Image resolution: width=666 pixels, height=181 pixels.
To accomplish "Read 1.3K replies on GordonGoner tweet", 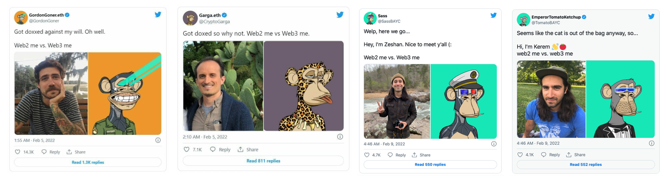I will point(88,162).
